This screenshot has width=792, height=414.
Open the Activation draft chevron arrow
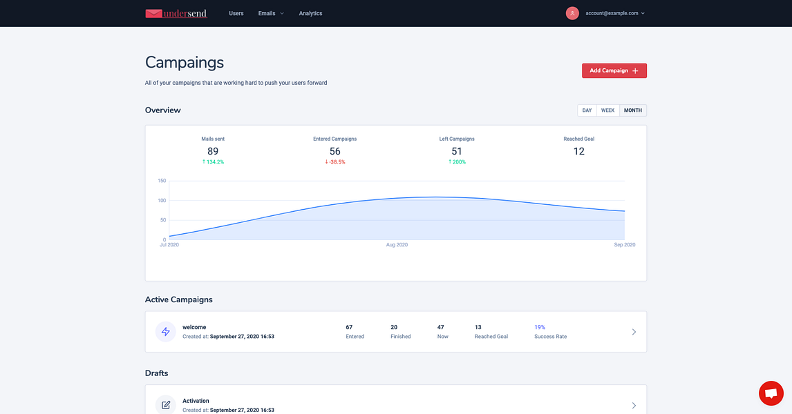point(634,406)
